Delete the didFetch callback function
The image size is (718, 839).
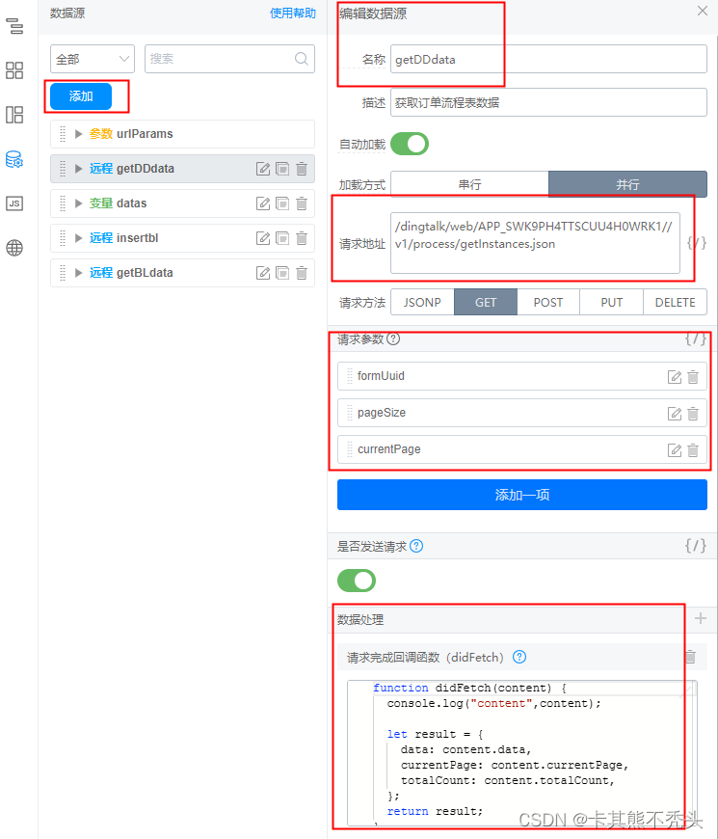[690, 657]
